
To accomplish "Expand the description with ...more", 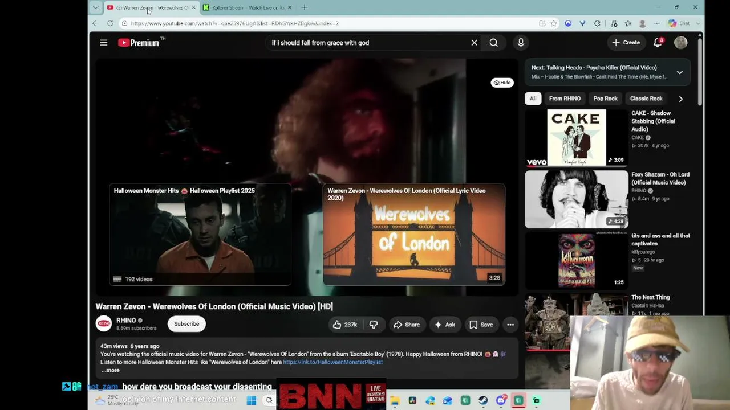I will tap(111, 370).
